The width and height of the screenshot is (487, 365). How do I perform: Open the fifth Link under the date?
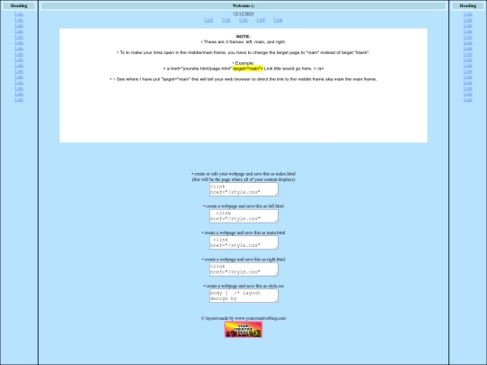tap(278, 20)
